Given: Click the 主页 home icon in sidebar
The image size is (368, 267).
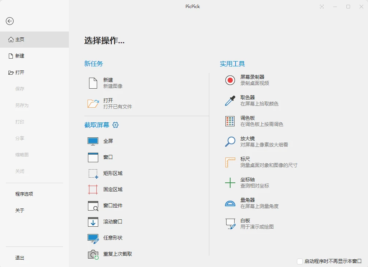Looking at the screenshot, I should pyautogui.click(x=11, y=40).
